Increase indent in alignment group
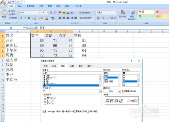 tap(75, 18)
